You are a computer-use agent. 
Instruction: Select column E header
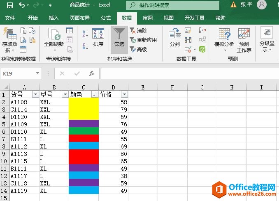[x=143, y=87]
